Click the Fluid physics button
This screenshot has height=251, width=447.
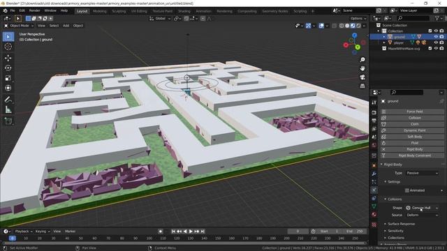[412, 143]
